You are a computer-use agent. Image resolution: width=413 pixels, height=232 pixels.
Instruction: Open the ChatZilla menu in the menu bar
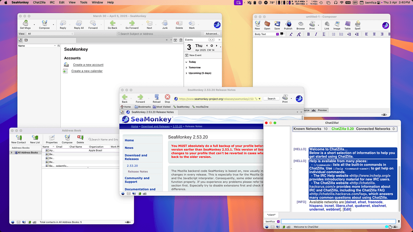(x=39, y=2)
